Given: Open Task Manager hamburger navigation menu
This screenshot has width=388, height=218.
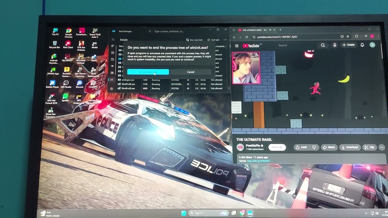Looking at the screenshot, I should click(113, 40).
